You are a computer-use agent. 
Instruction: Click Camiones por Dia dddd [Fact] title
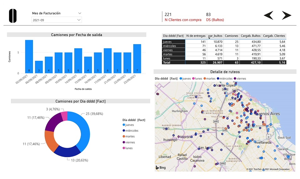[x=81, y=101]
